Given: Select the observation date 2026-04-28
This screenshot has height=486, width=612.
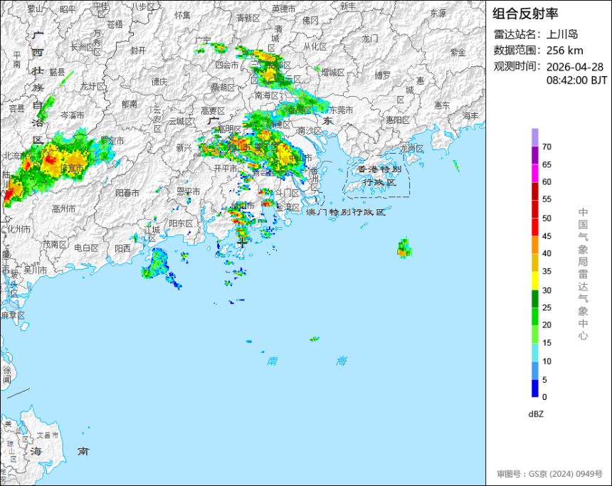Looking at the screenshot, I should pyautogui.click(x=574, y=67).
